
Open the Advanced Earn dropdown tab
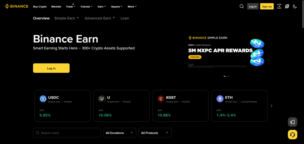click(x=100, y=18)
